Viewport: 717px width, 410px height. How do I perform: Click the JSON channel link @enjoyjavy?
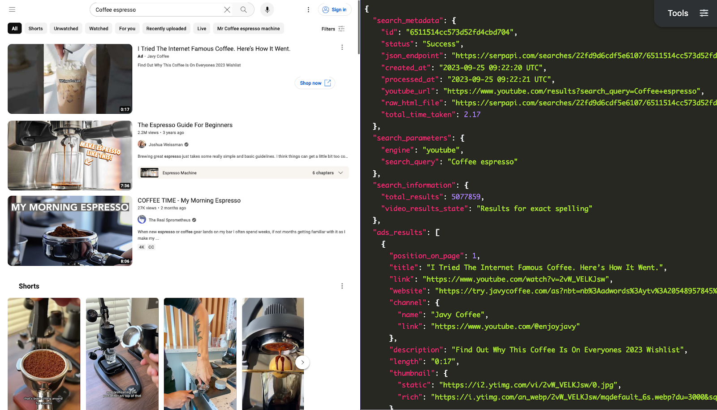tap(505, 326)
